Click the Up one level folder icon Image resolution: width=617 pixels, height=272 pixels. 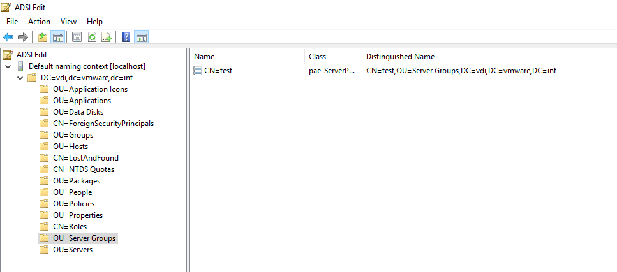pos(43,38)
